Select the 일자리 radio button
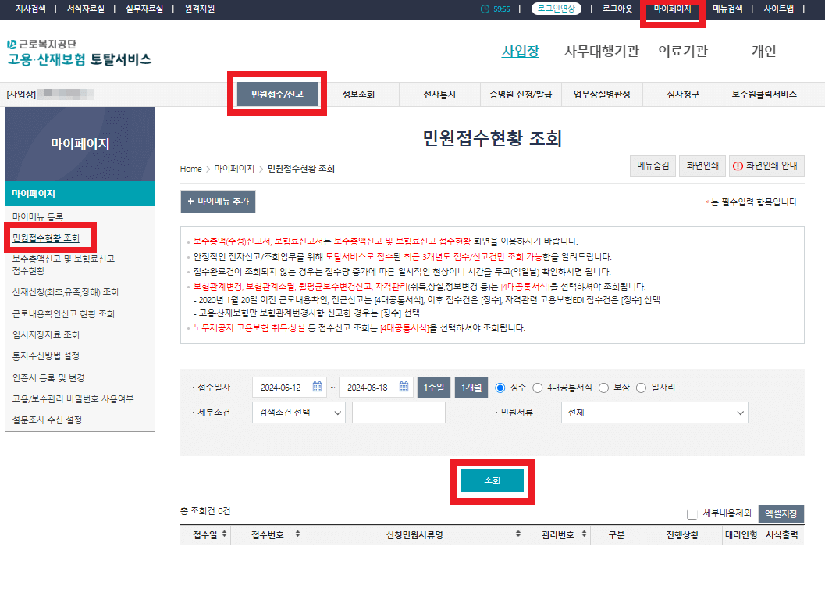This screenshot has height=600, width=825. pyautogui.click(x=642, y=386)
